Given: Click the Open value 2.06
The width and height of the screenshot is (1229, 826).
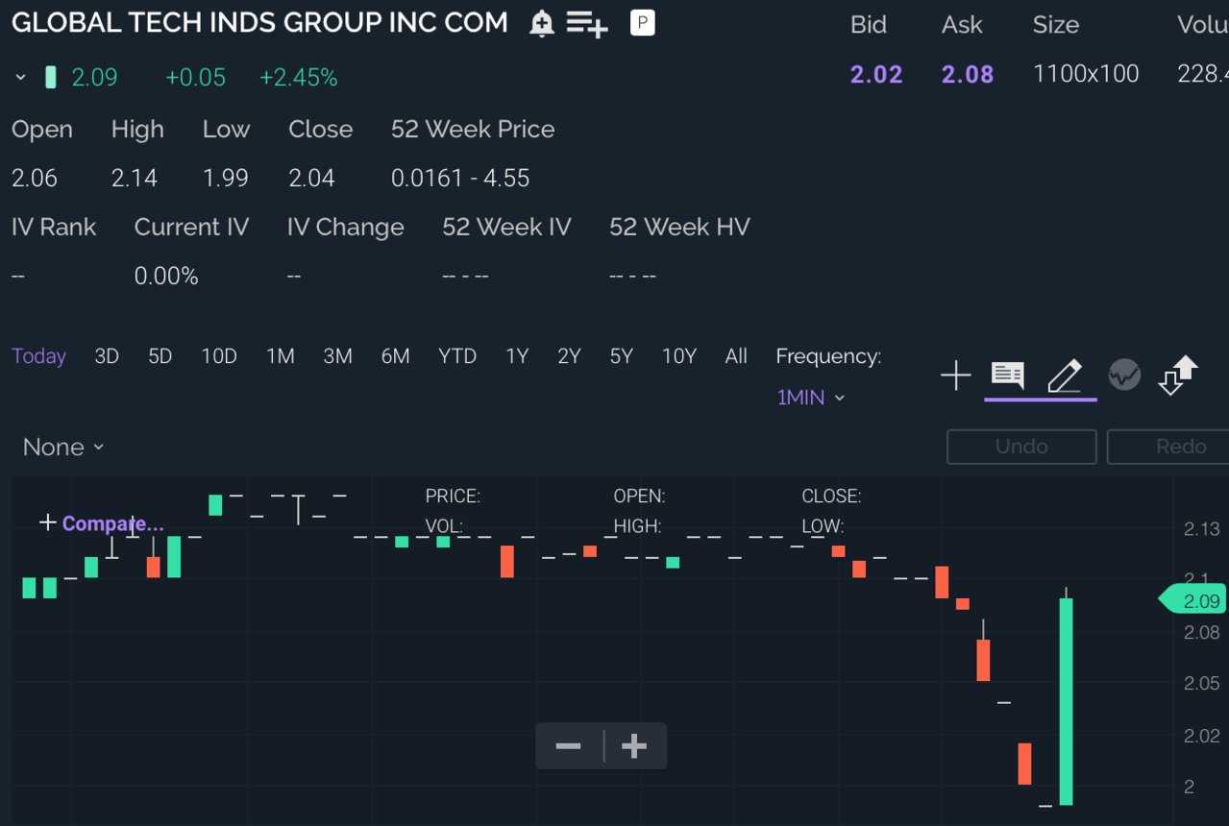Looking at the screenshot, I should [35, 179].
